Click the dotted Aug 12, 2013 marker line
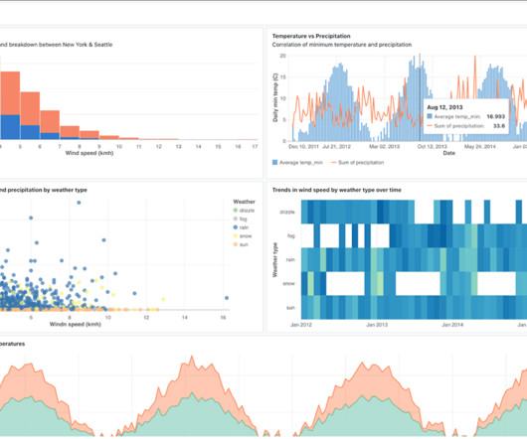Image resolution: width=527 pixels, height=439 pixels. (x=420, y=97)
